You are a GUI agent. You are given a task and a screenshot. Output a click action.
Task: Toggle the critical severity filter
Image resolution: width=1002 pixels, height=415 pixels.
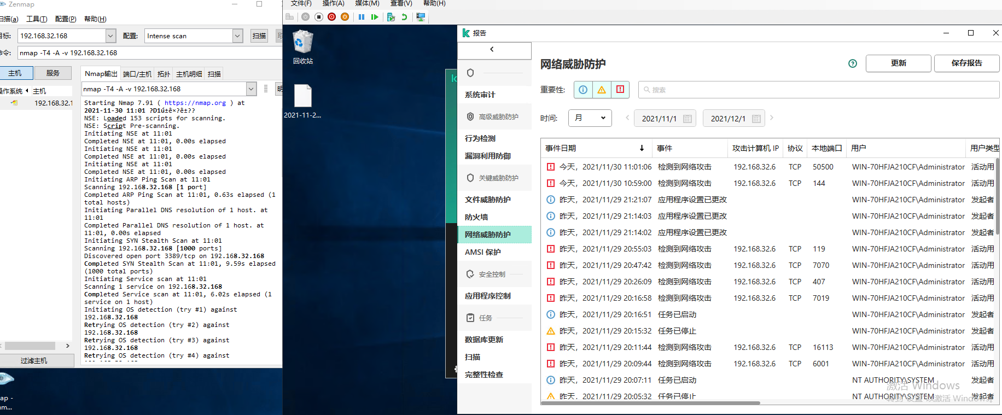[x=620, y=90]
